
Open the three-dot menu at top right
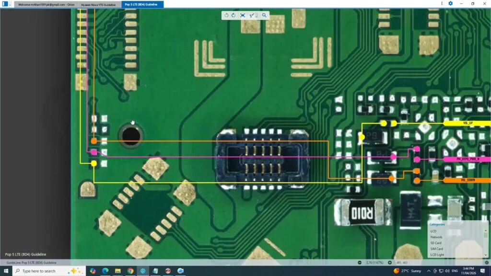click(x=441, y=3)
